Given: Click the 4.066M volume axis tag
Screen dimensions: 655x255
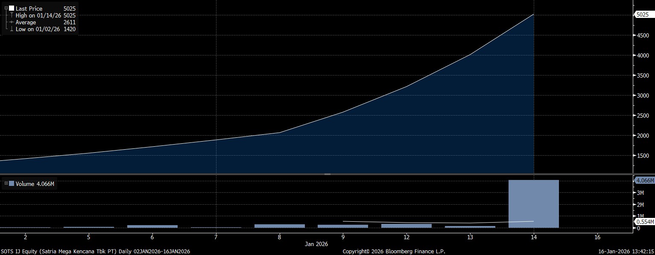Looking at the screenshot, I should click(644, 180).
